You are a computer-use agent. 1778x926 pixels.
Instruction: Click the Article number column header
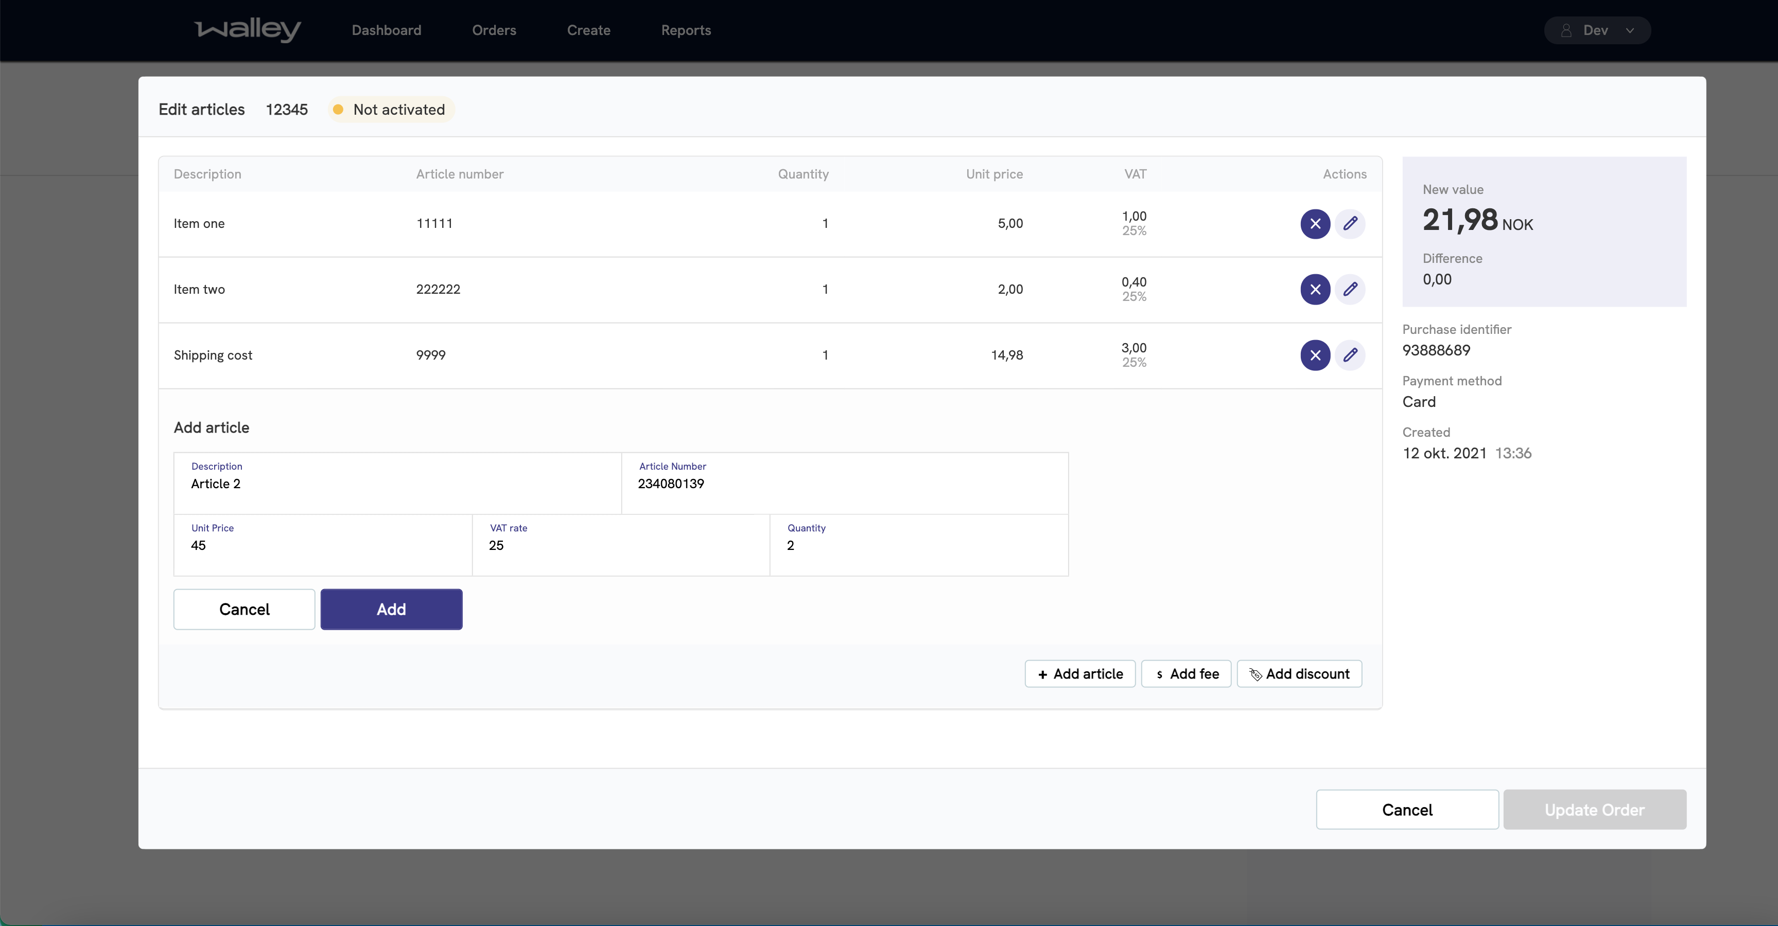point(460,174)
